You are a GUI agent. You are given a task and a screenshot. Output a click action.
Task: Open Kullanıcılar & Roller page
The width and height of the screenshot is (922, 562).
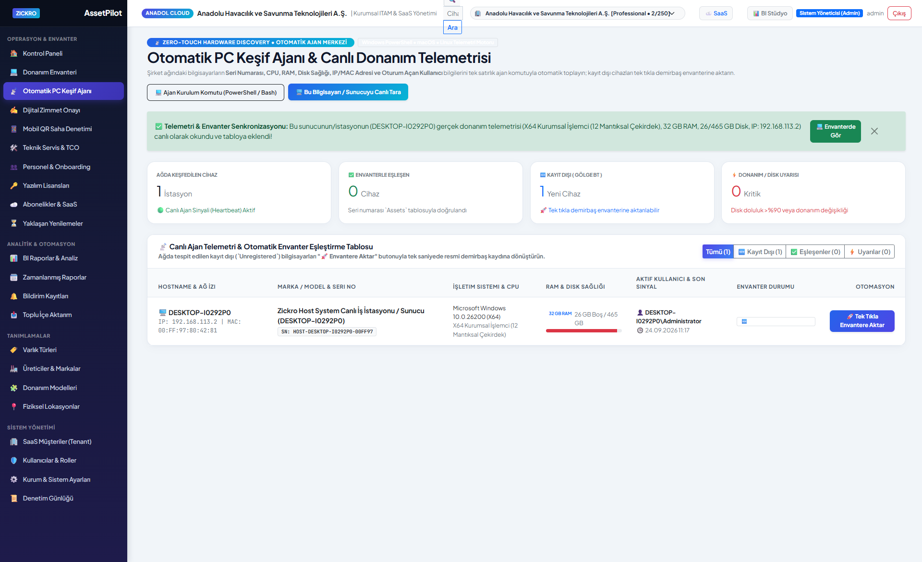[63, 460]
